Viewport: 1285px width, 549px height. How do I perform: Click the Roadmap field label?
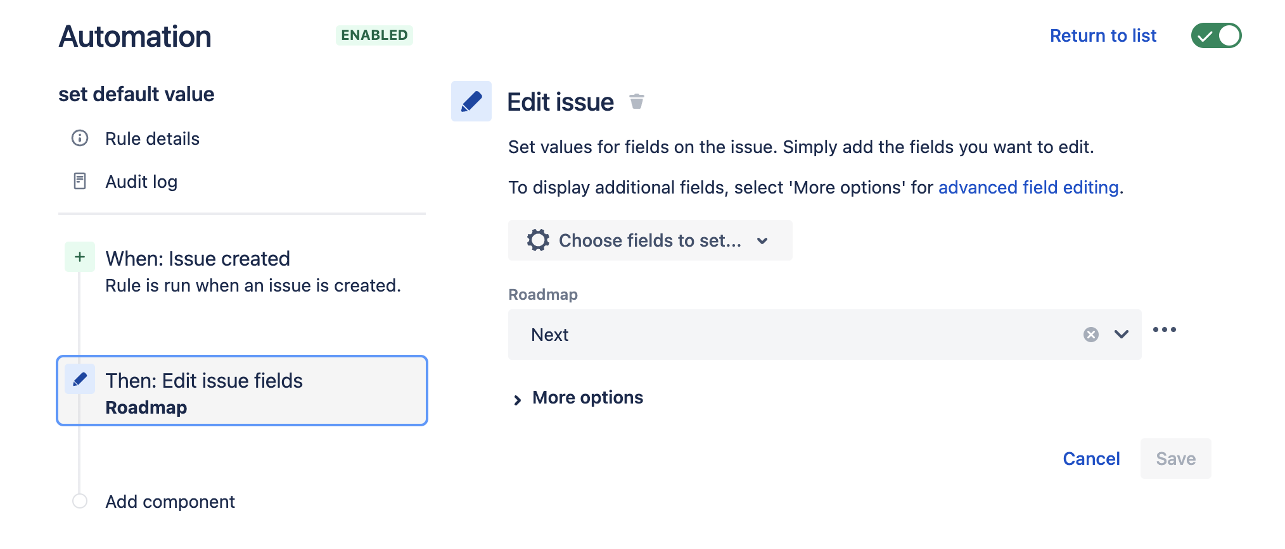click(542, 293)
